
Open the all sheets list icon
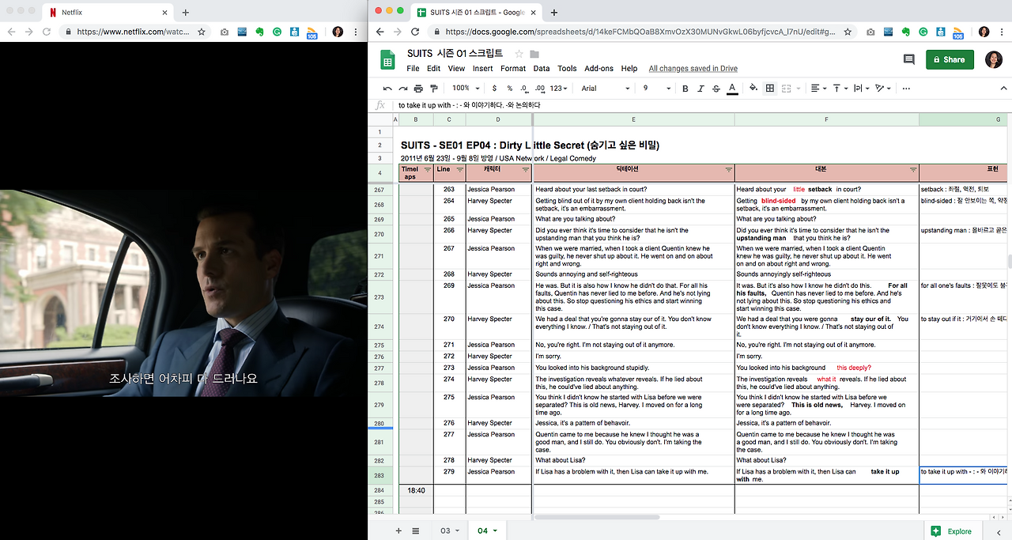point(416,531)
